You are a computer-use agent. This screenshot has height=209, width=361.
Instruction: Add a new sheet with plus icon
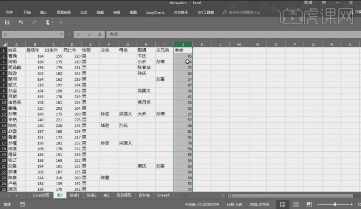(x=185, y=196)
